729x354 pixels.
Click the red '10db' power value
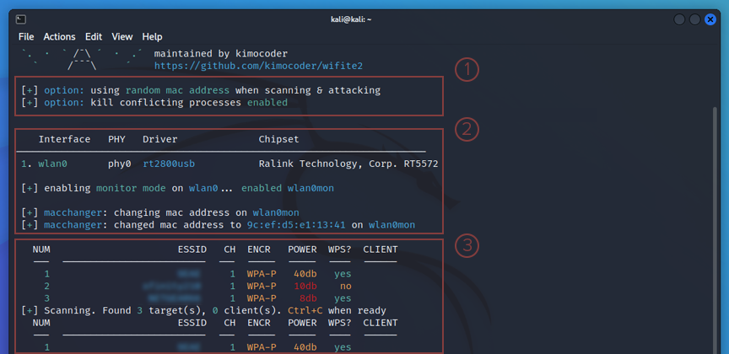[x=305, y=286]
